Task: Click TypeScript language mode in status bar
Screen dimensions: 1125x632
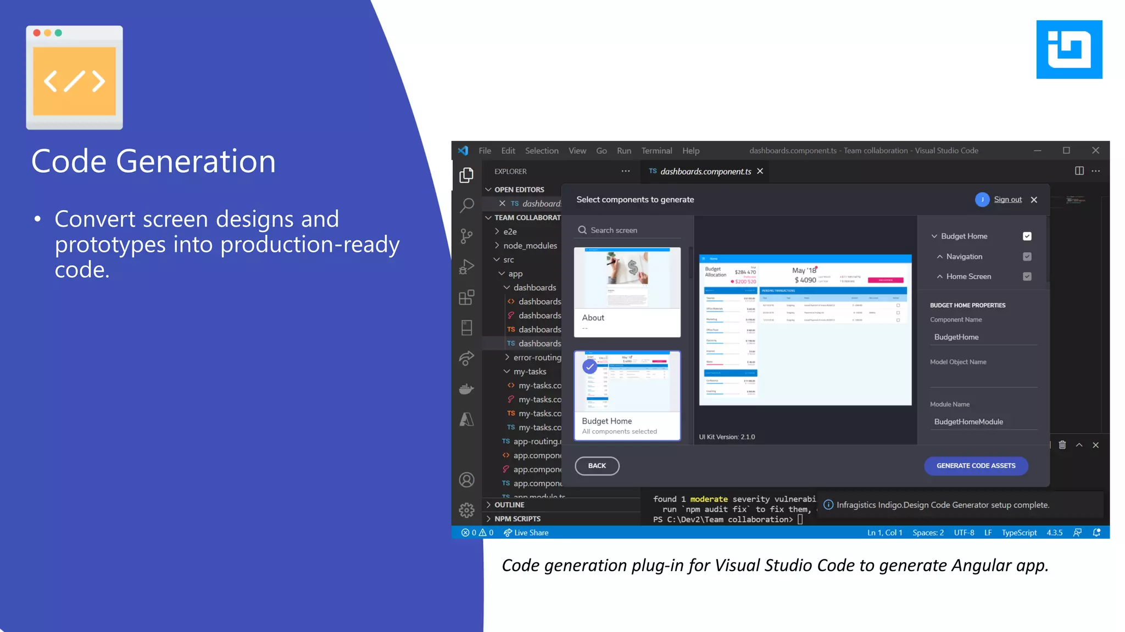Action: point(1019,533)
